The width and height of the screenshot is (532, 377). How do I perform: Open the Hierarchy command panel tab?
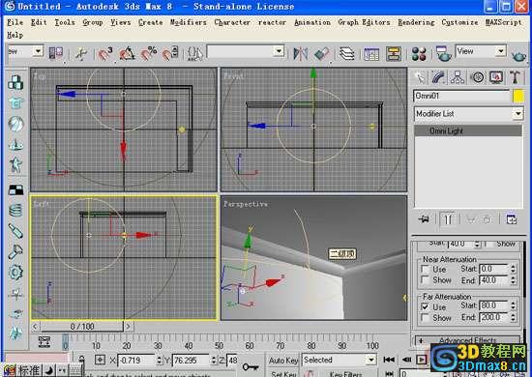click(x=458, y=78)
